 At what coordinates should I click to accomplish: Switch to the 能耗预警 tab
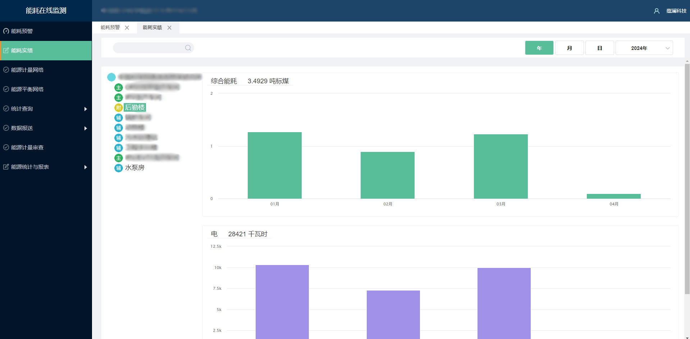110,28
